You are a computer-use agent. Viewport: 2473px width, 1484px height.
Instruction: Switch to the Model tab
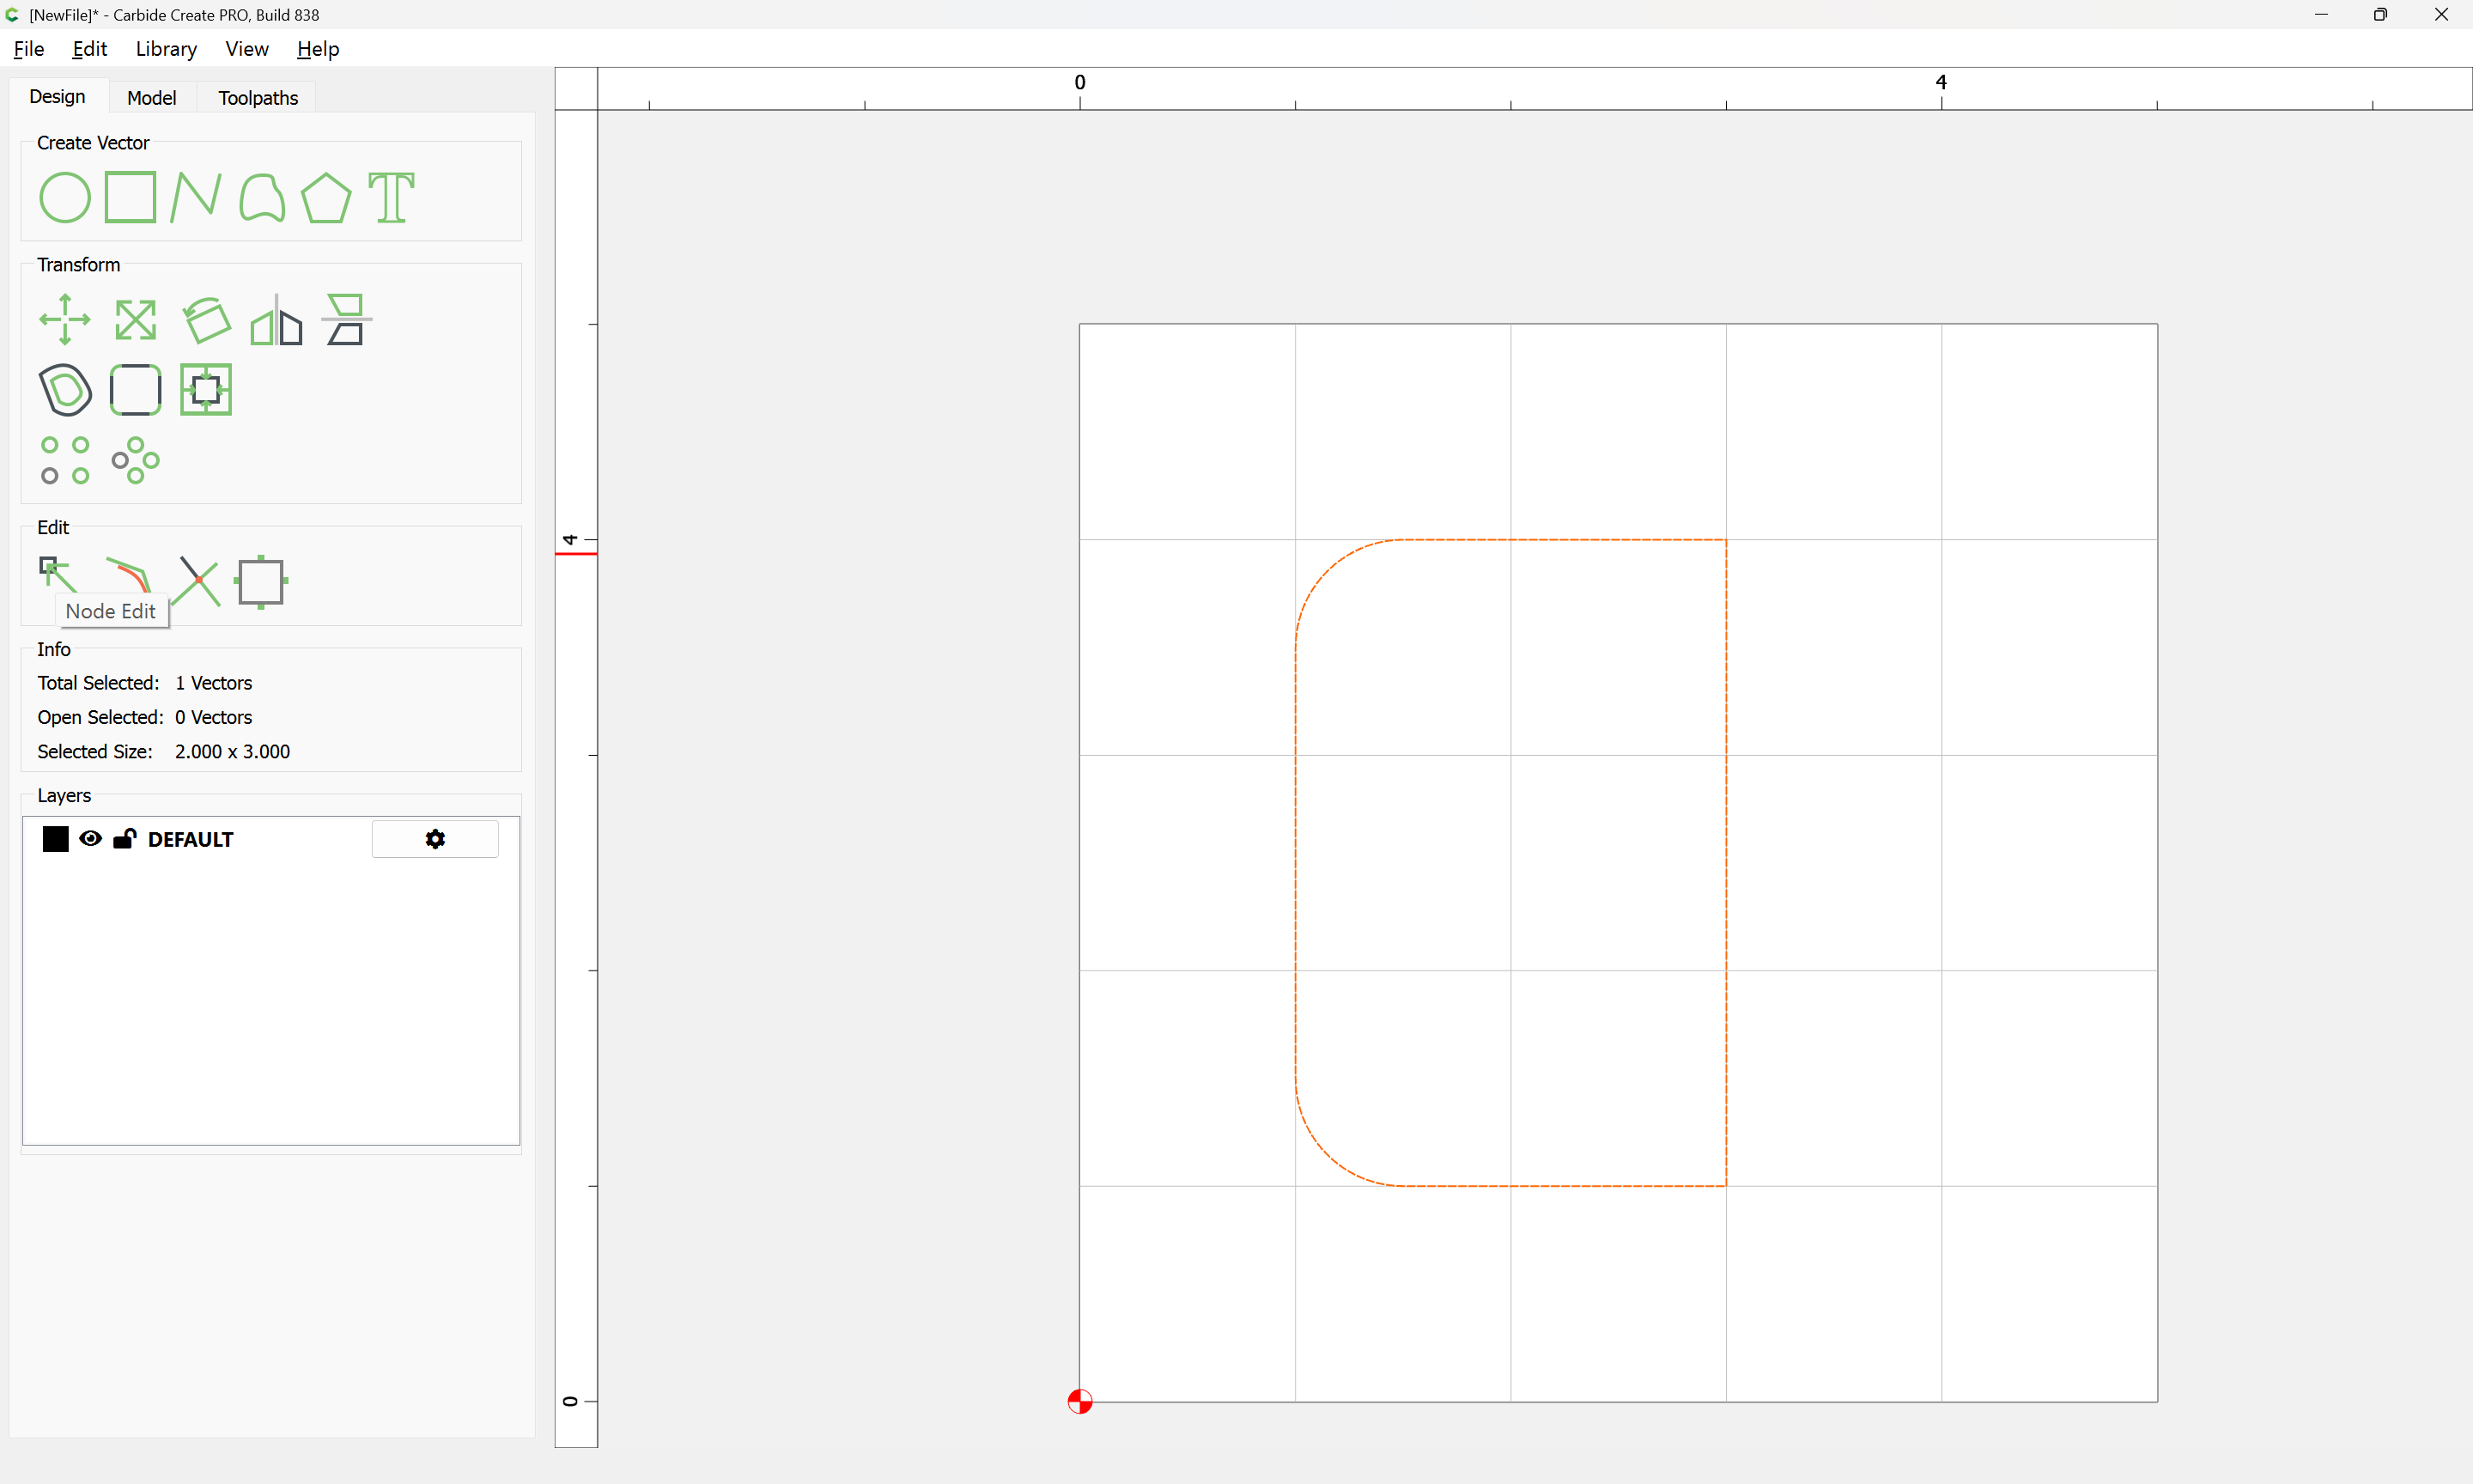pyautogui.click(x=151, y=98)
